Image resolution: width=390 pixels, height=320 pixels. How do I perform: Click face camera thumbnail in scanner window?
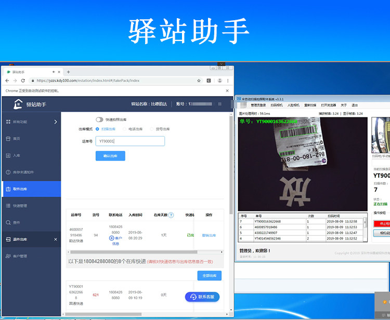tap(381, 135)
